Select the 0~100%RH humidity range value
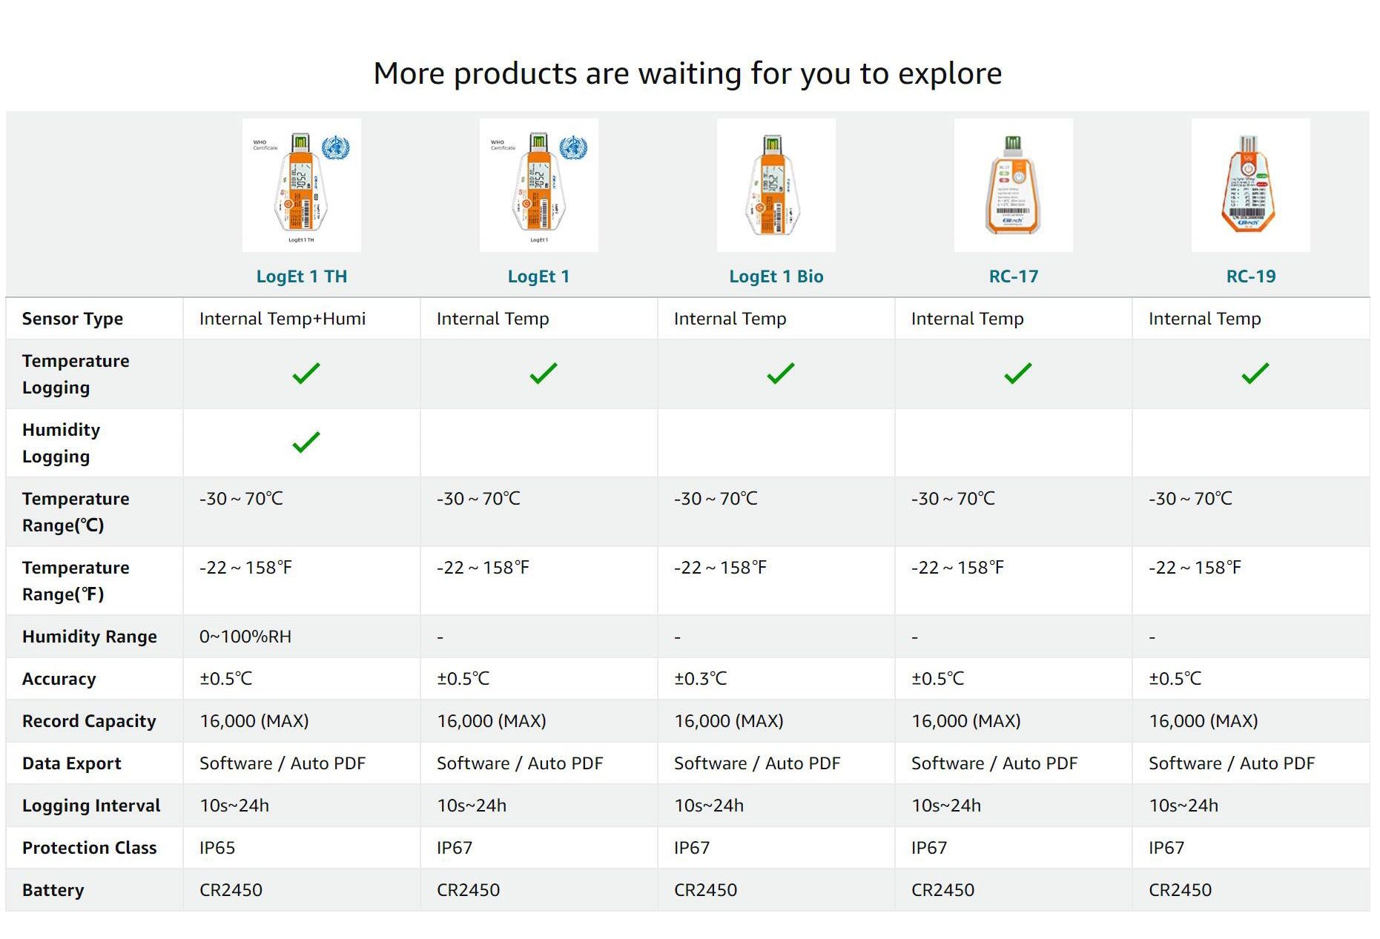This screenshot has width=1380, height=939. 245,637
